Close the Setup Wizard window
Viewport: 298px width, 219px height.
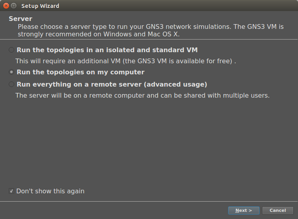(6, 6)
